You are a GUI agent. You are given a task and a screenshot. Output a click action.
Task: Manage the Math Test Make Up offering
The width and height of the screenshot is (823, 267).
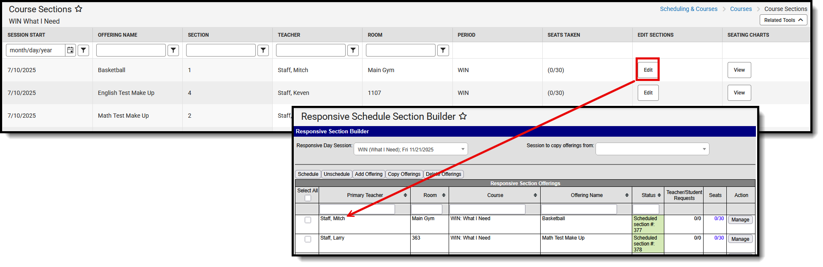coord(740,239)
